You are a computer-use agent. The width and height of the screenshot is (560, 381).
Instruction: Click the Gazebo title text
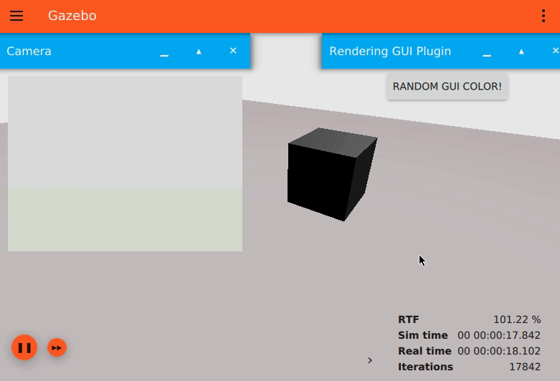[72, 16]
